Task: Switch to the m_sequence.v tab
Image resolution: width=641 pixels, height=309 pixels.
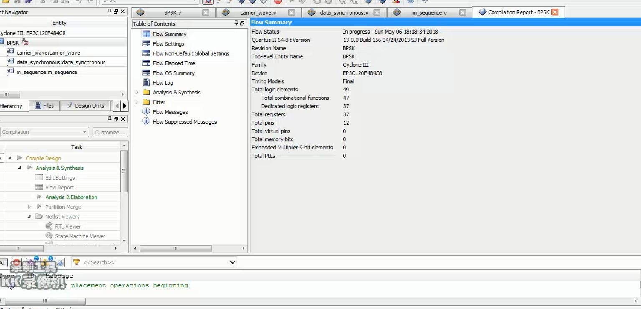Action: click(429, 13)
